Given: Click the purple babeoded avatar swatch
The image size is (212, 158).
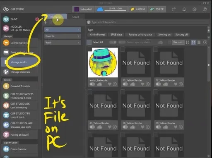Looking at the screenshot, I should pos(77,9).
